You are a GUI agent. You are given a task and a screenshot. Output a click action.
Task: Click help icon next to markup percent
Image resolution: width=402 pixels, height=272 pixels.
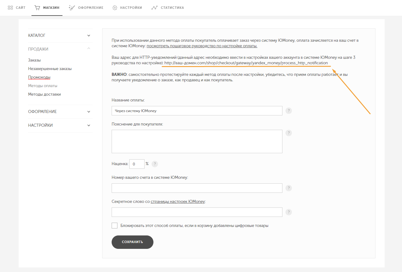(x=155, y=164)
